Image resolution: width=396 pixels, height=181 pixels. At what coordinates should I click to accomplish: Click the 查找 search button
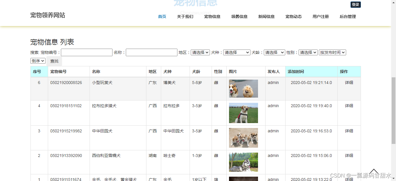click(54, 61)
